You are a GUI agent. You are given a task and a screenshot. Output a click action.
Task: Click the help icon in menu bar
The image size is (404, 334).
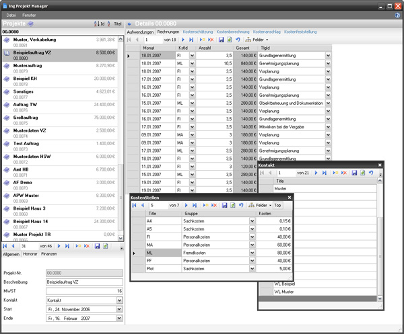(x=397, y=15)
